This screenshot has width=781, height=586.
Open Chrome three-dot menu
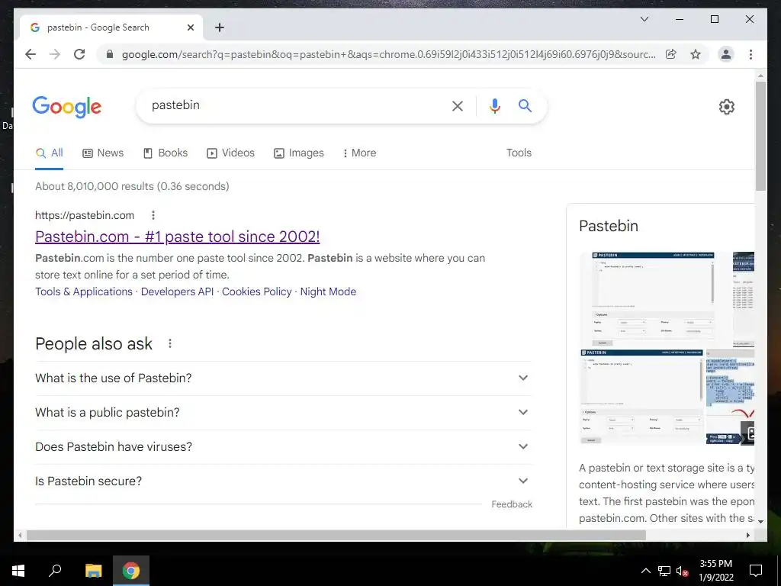pos(750,54)
